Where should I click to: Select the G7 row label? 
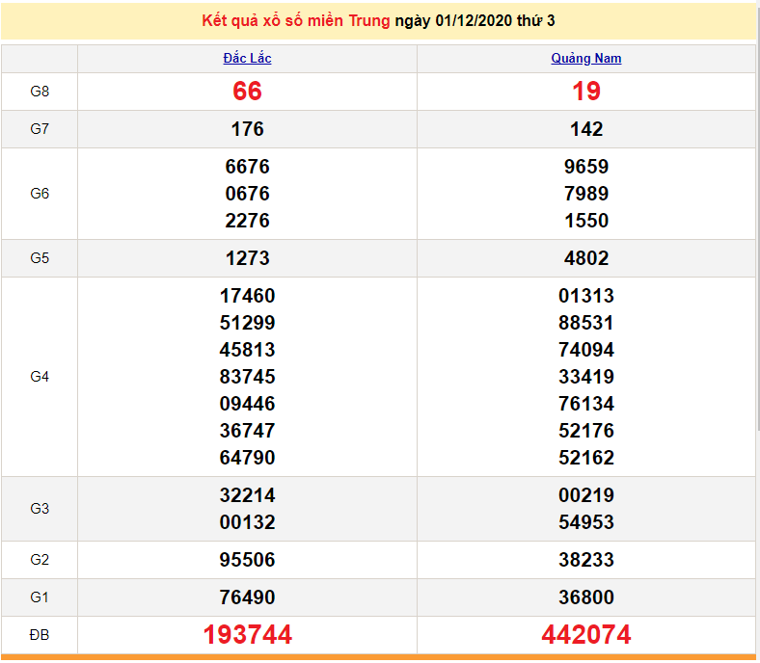click(40, 129)
